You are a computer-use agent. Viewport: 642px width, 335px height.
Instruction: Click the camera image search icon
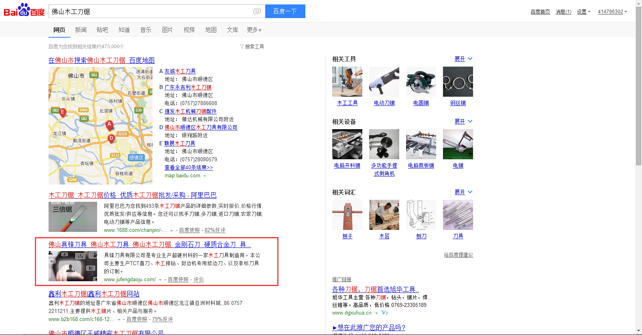tap(257, 11)
